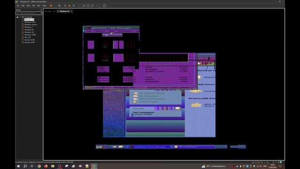Image resolution: width=300 pixels, height=169 pixels.
Task: Open the weather widget on taskbar
Action: [214, 166]
